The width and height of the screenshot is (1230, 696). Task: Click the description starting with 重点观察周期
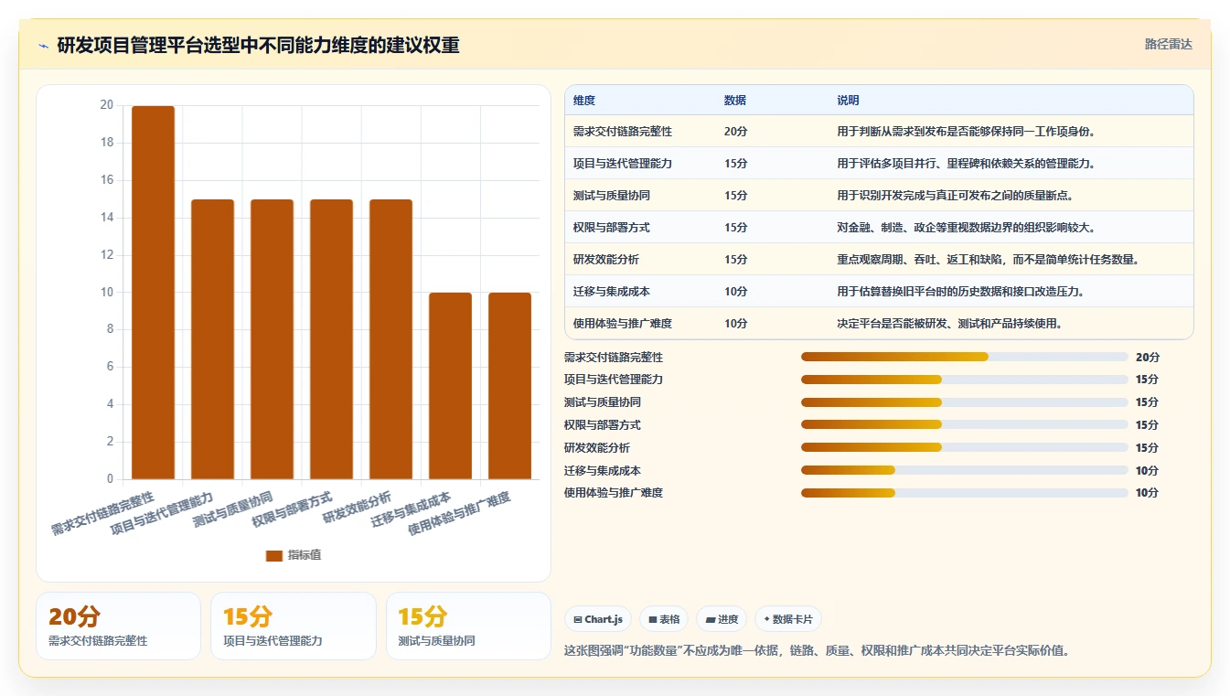(988, 259)
